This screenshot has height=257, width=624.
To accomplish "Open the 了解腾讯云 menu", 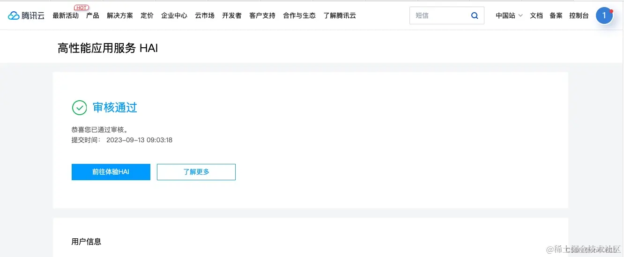I will point(340,15).
